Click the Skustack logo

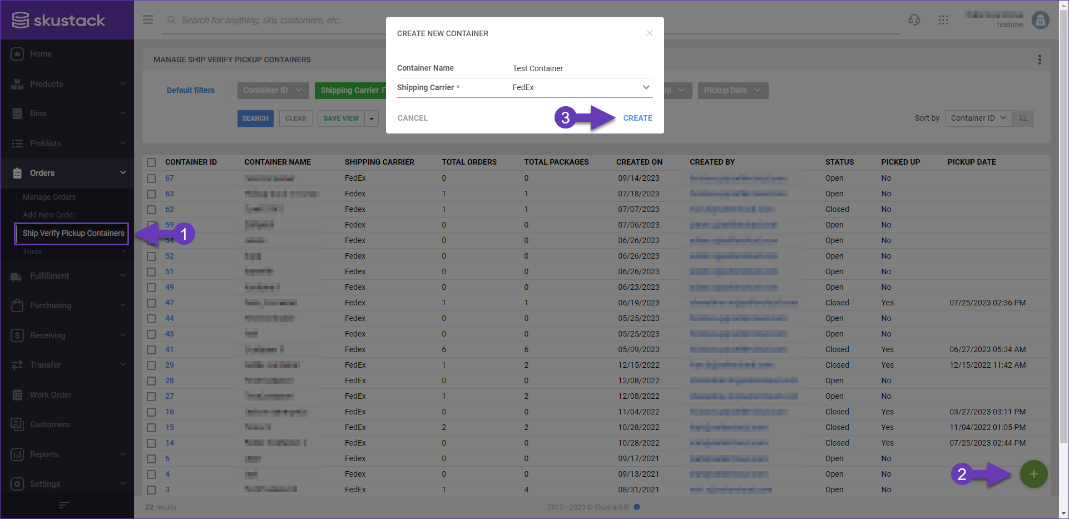coord(58,21)
